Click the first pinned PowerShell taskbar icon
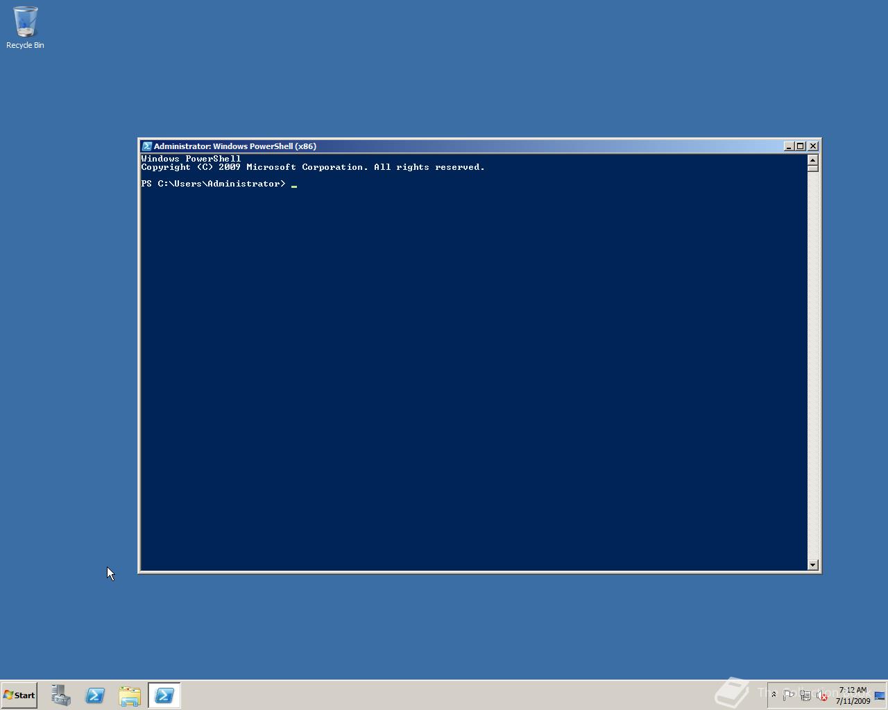Viewport: 888px width, 710px height. tap(95, 695)
